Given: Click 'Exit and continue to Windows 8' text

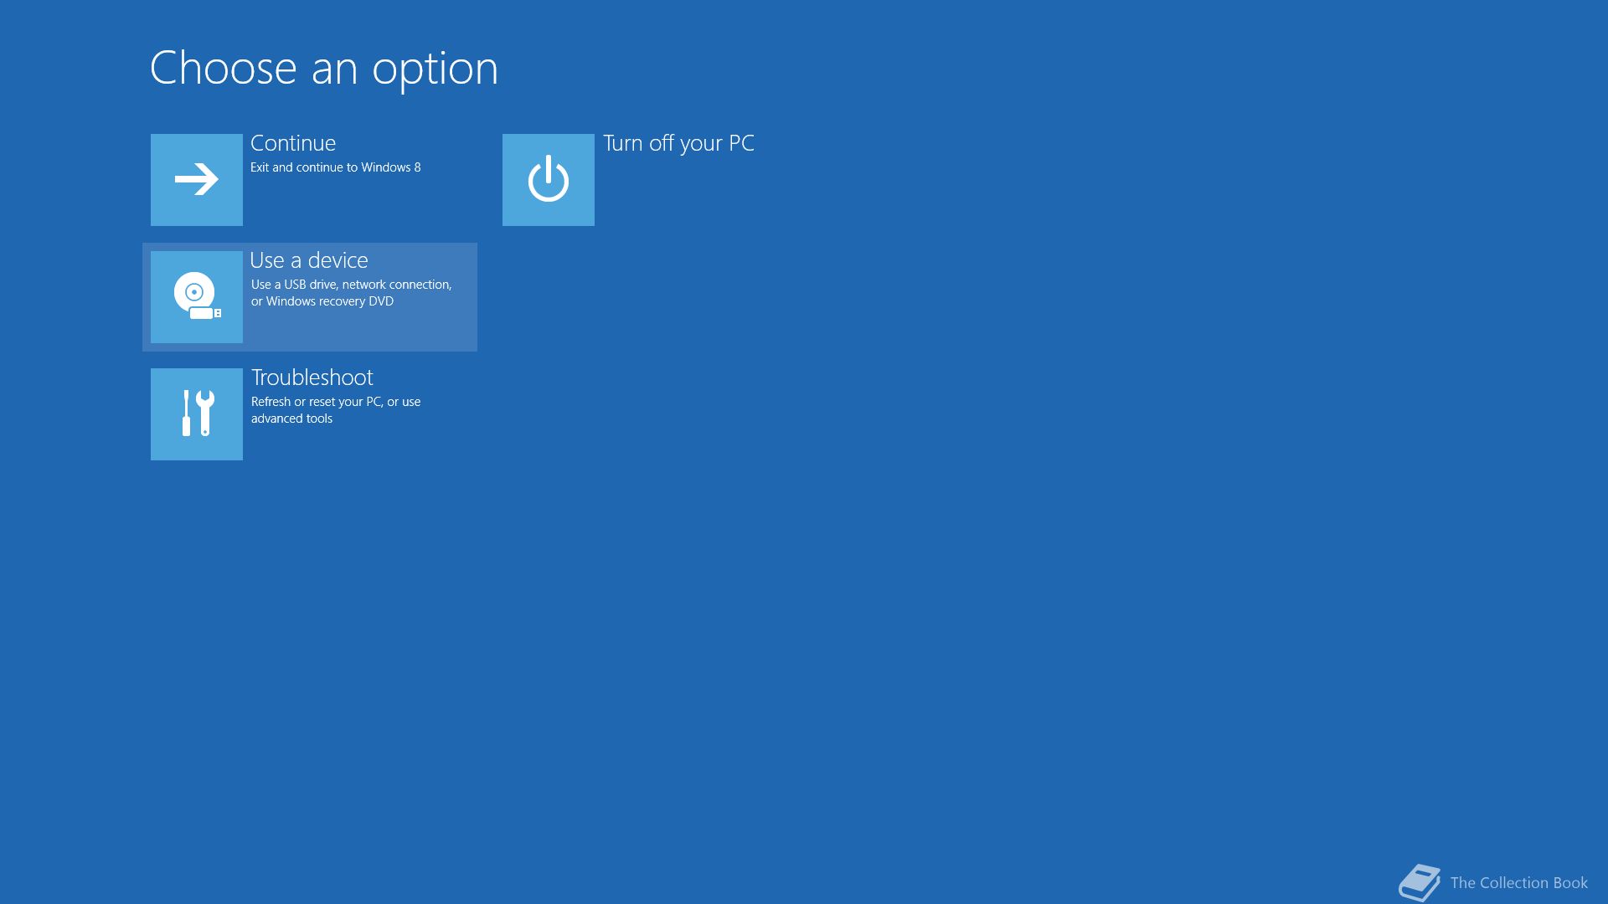Looking at the screenshot, I should pyautogui.click(x=336, y=167).
